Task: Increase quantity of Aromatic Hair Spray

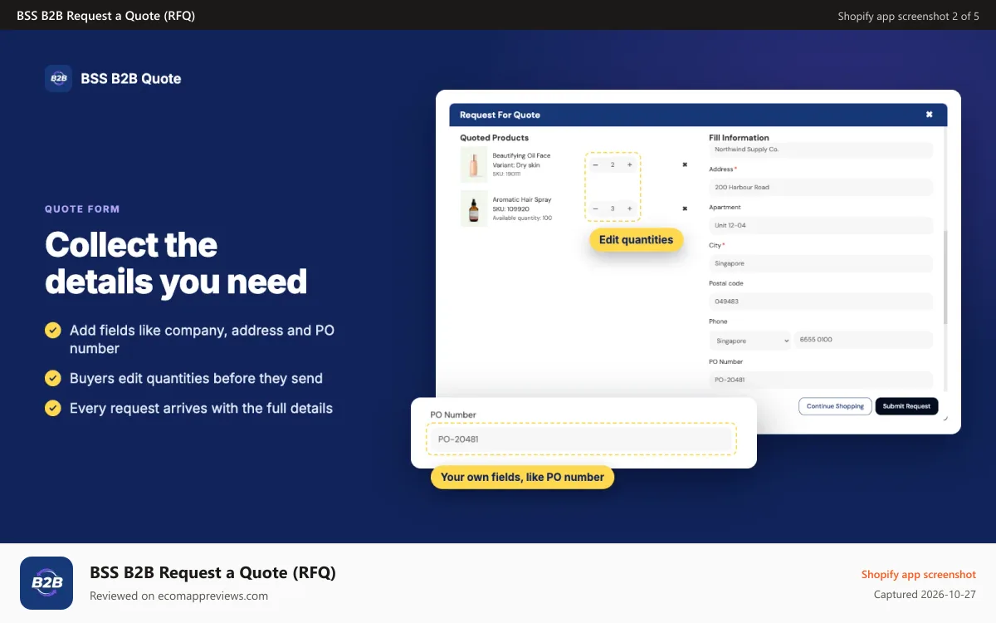Action: (x=629, y=208)
